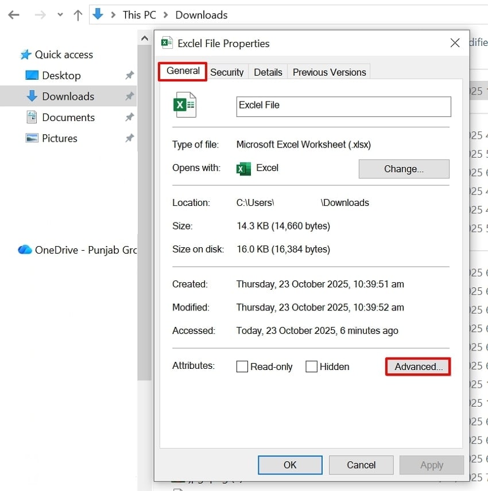488x491 pixels.
Task: Switch to the Security tab
Action: click(x=227, y=72)
